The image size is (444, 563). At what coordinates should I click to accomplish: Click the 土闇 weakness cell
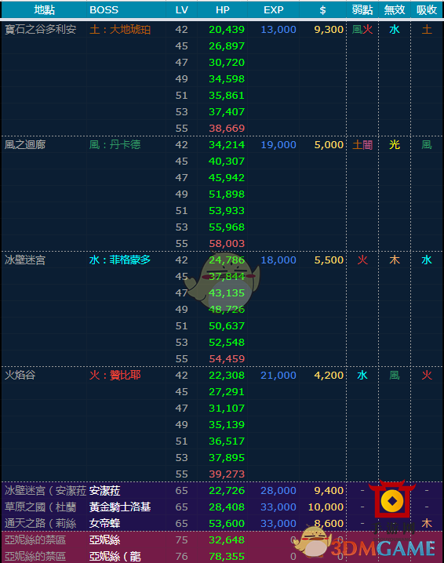[x=362, y=145]
